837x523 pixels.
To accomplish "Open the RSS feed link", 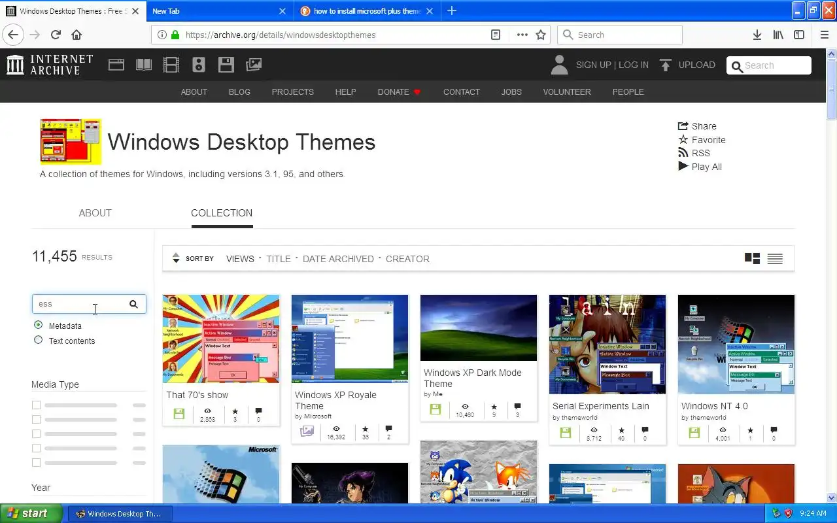I will [694, 153].
